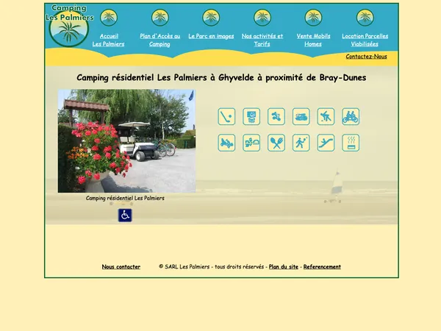Image resolution: width=441 pixels, height=331 pixels.
Task: Click the spoon and fork restaurant icon
Action: (276, 143)
